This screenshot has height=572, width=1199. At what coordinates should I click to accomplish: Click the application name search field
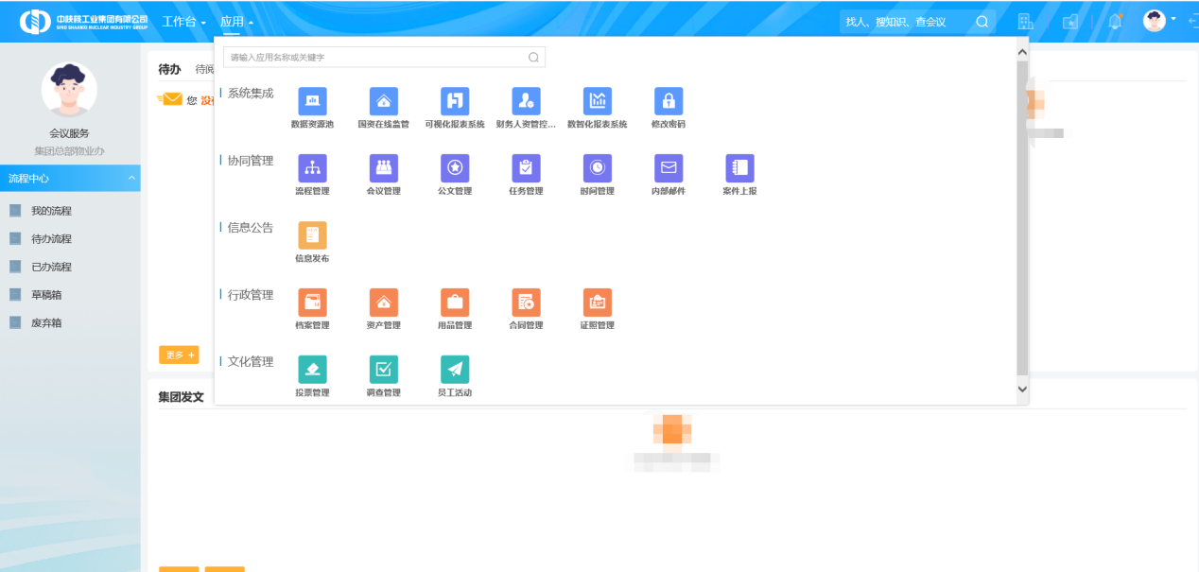coord(378,58)
